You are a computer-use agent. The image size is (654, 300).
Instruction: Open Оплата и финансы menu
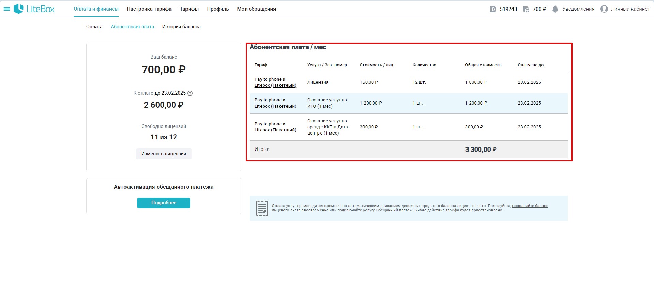pyautogui.click(x=96, y=9)
